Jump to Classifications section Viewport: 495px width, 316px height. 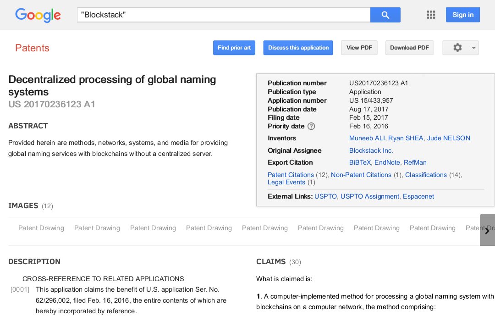pyautogui.click(x=426, y=175)
